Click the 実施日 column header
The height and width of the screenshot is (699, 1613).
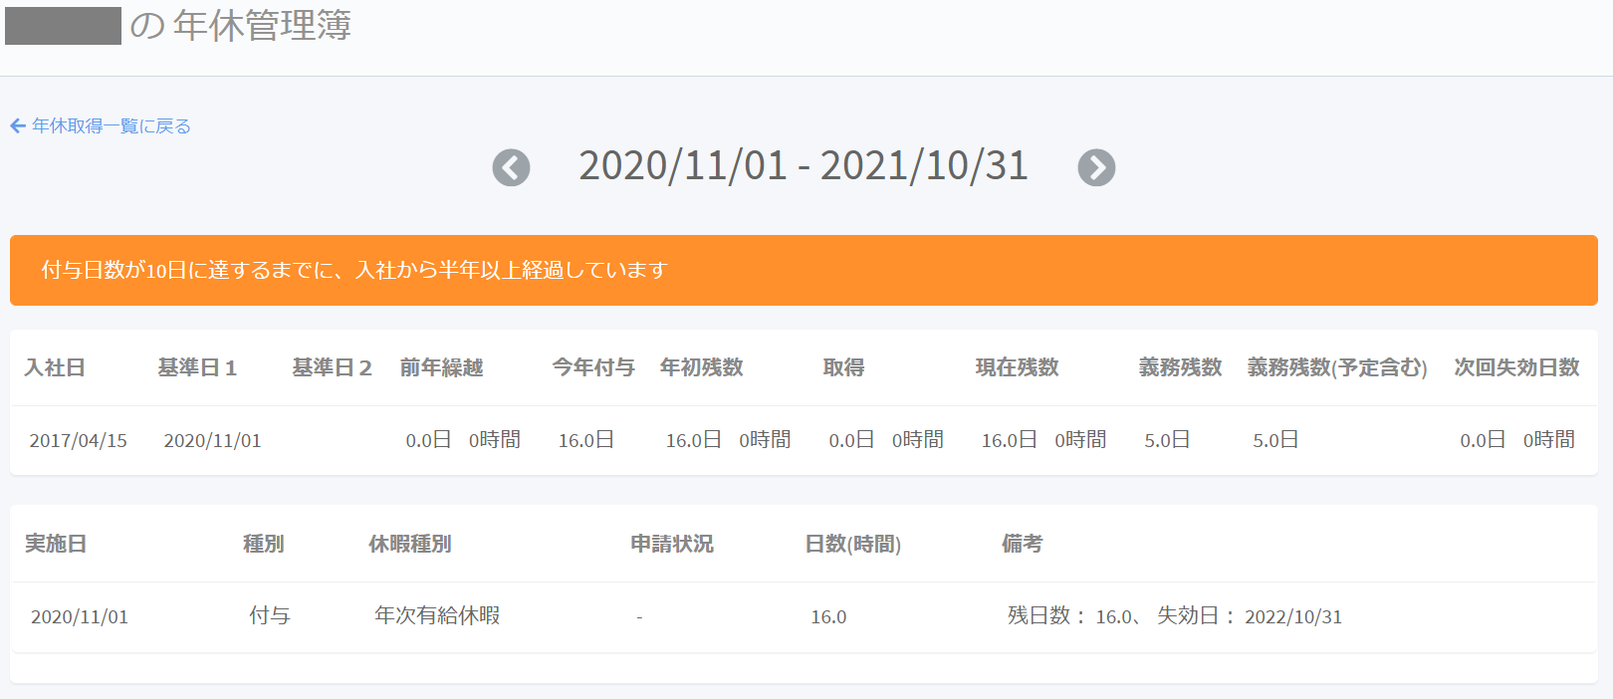56,544
